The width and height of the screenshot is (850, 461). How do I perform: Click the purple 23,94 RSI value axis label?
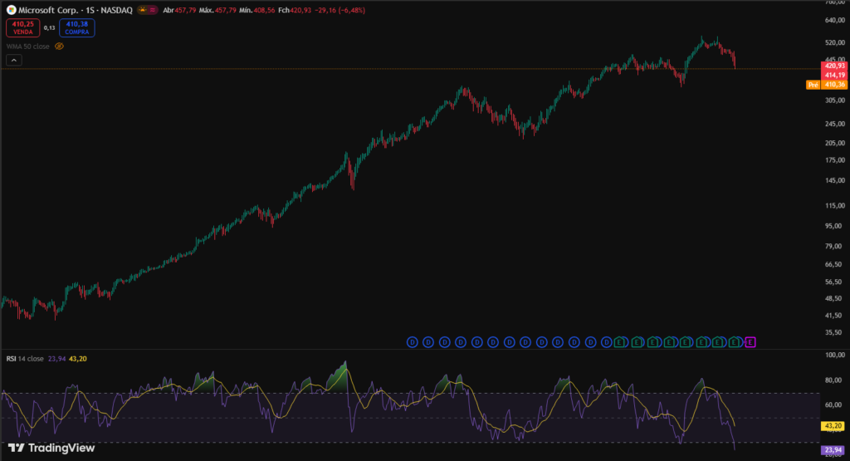coord(833,450)
